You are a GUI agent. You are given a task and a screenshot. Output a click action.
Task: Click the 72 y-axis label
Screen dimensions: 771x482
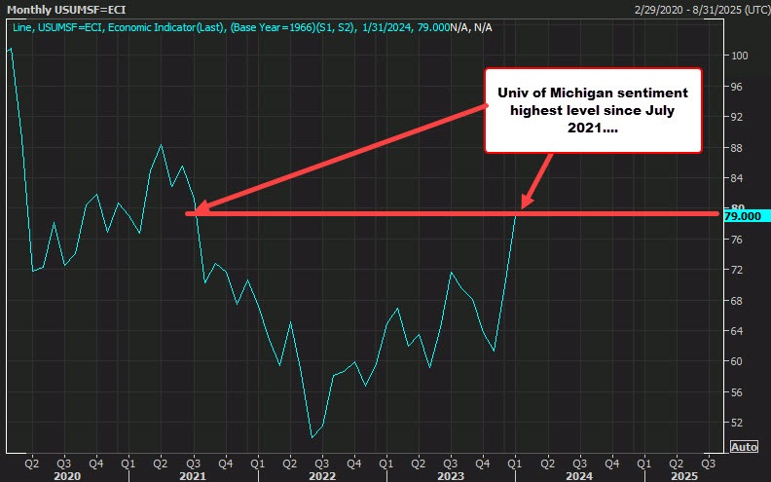(x=737, y=270)
